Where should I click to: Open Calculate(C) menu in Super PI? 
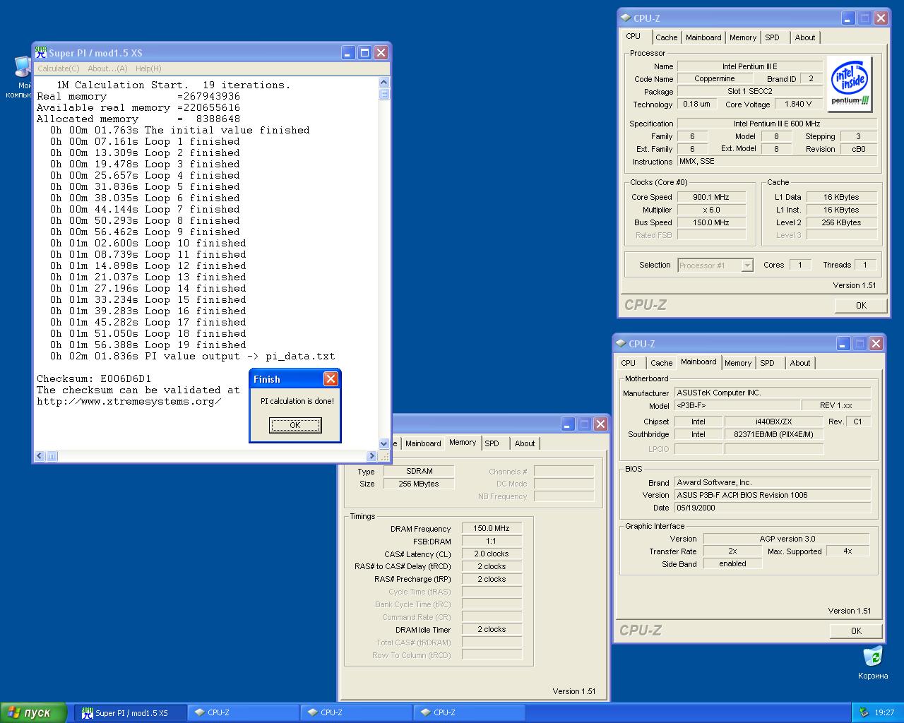click(x=58, y=68)
